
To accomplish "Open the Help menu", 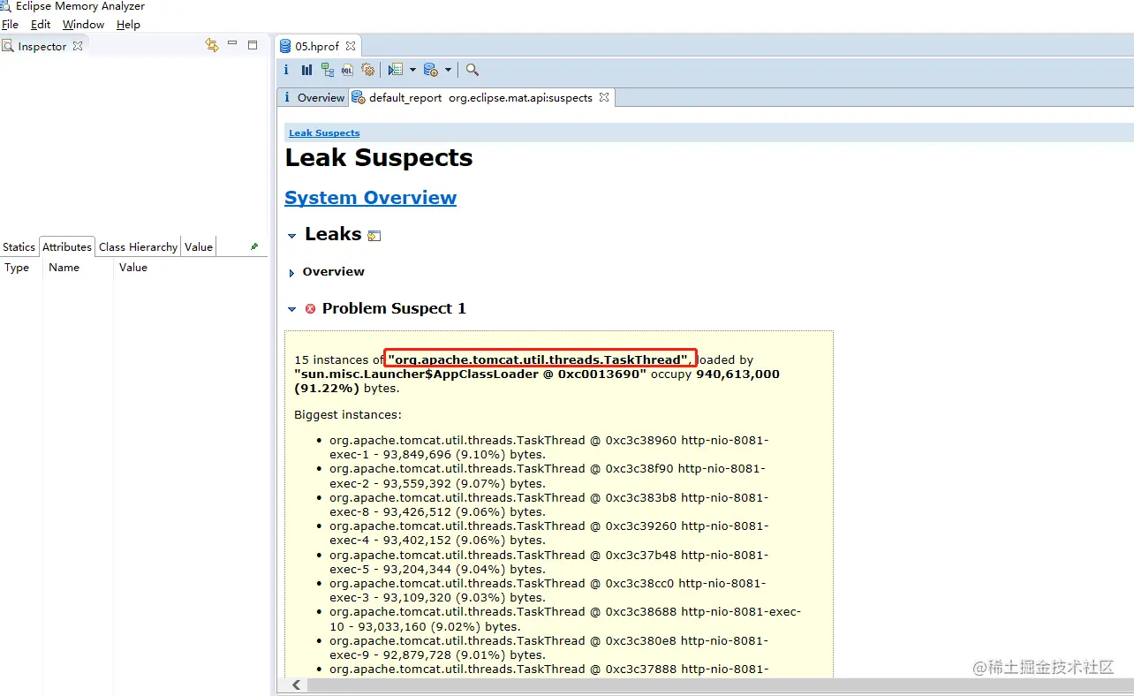I will (128, 25).
